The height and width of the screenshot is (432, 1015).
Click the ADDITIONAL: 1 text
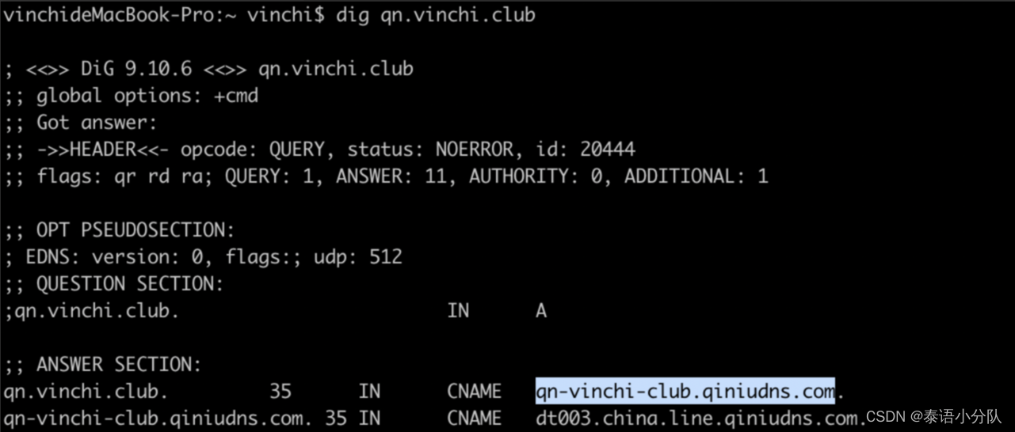(x=696, y=176)
